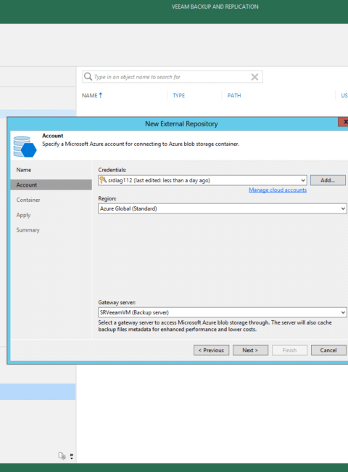The width and height of the screenshot is (348, 472).
Task: Cancel the New External Repository wizard
Action: [328, 350]
